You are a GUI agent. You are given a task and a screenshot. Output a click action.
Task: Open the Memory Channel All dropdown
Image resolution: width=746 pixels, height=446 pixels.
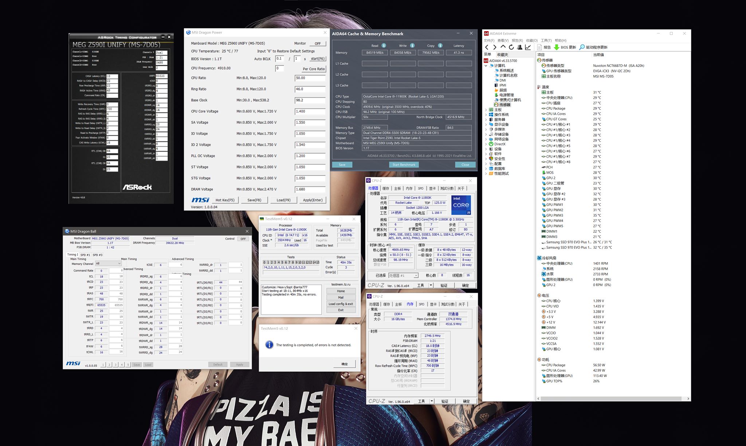pos(108,263)
